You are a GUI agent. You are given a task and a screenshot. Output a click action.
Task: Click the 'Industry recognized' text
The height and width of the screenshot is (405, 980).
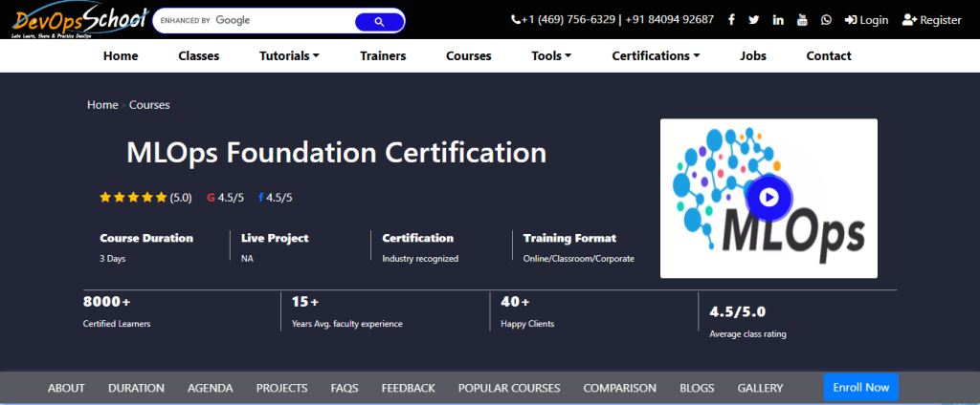[x=420, y=258]
